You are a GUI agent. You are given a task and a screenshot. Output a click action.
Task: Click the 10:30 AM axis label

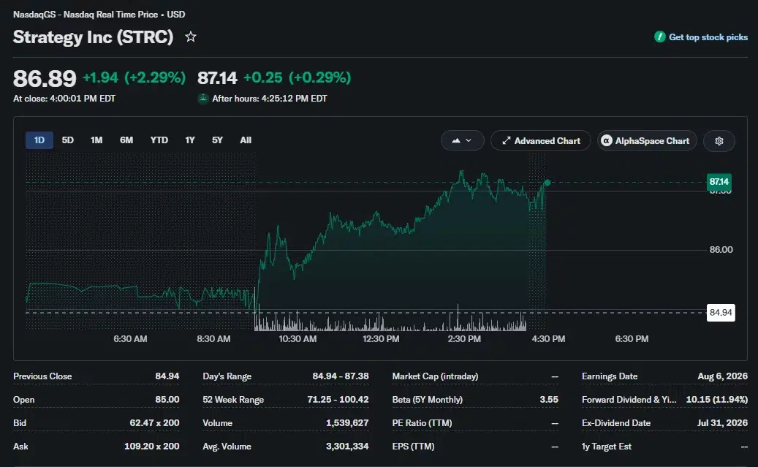297,339
